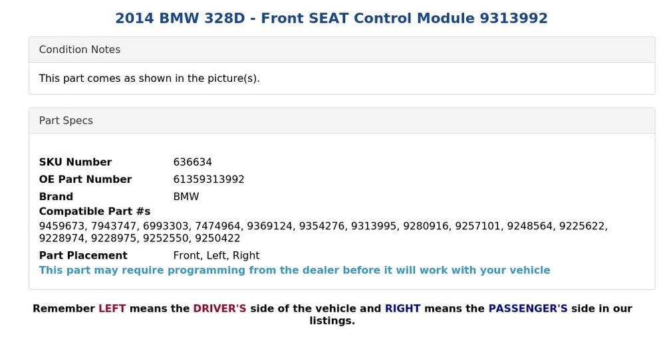Click the red DRIVER'S text

coord(219,308)
